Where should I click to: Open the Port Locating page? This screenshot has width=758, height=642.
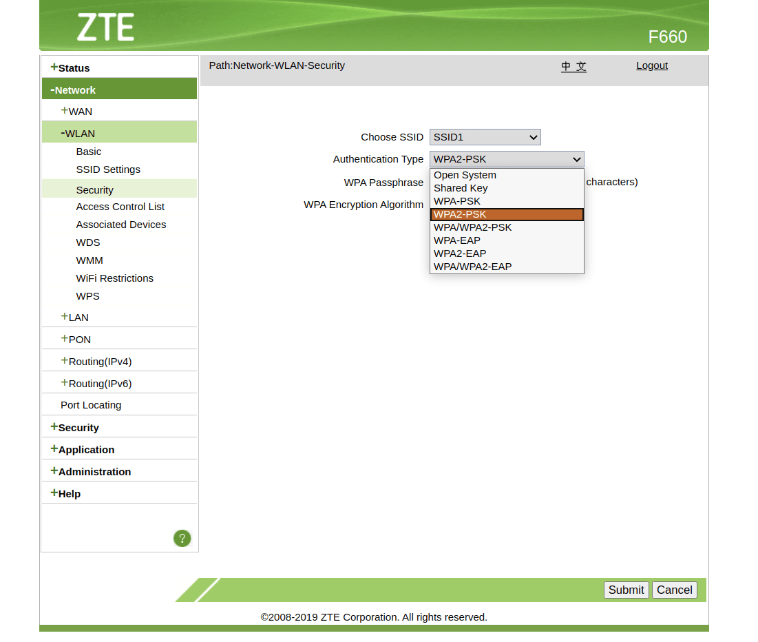click(x=91, y=405)
